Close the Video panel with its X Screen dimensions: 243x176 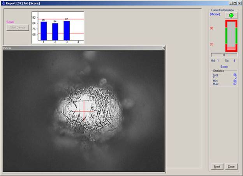pos(163,48)
